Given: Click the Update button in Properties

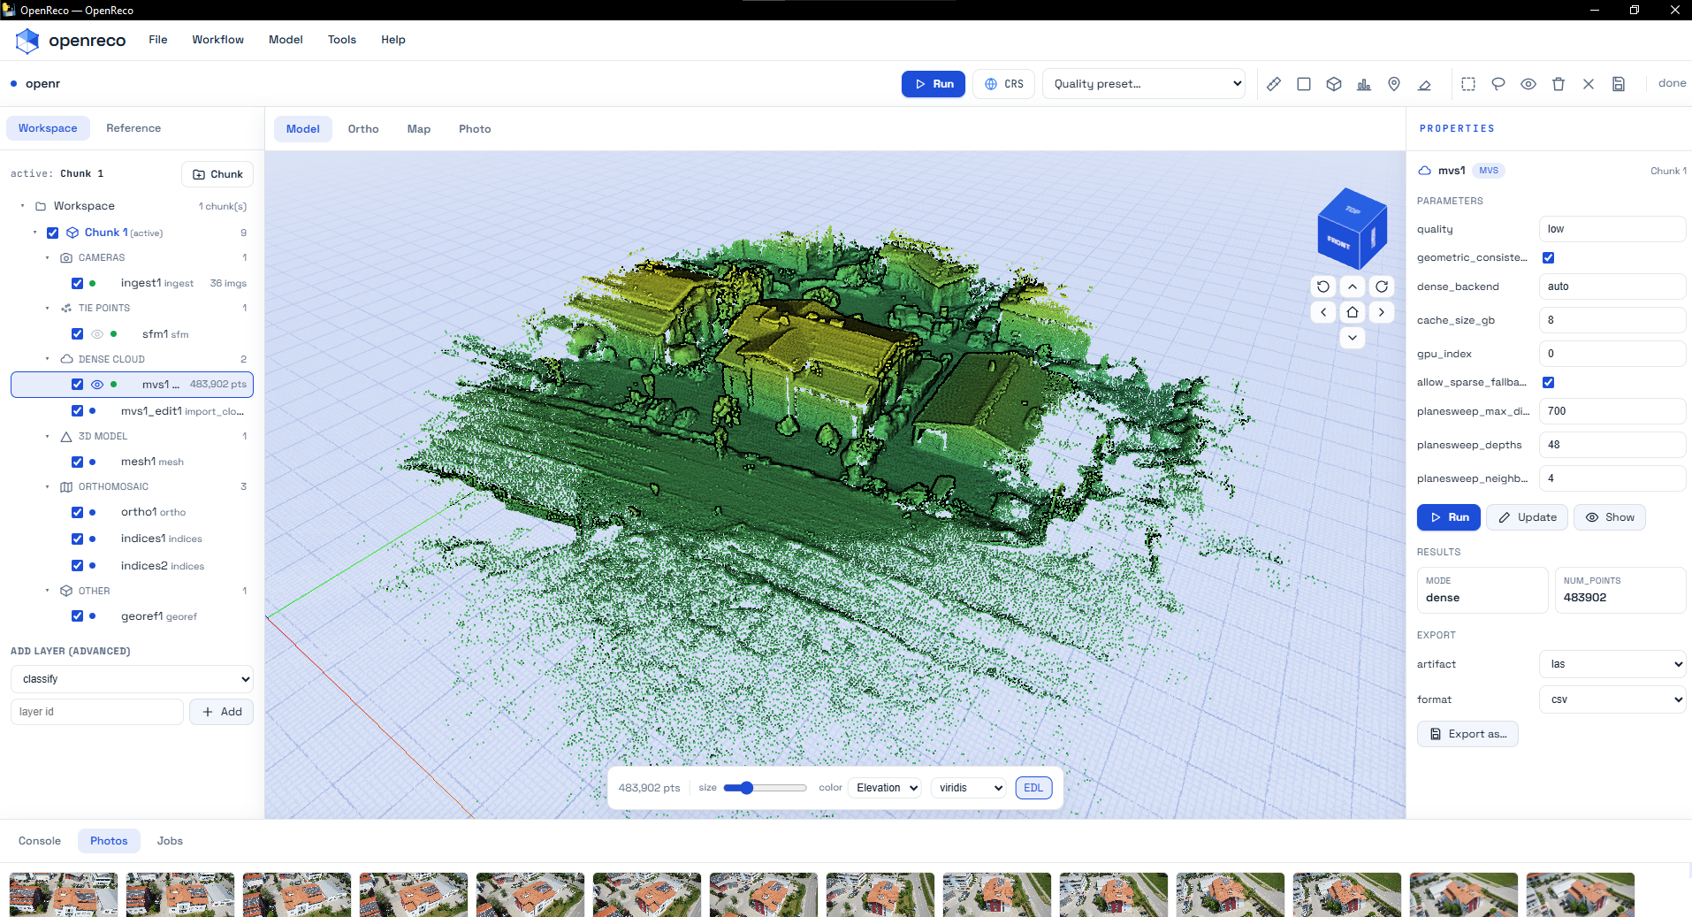Looking at the screenshot, I should coord(1527,517).
